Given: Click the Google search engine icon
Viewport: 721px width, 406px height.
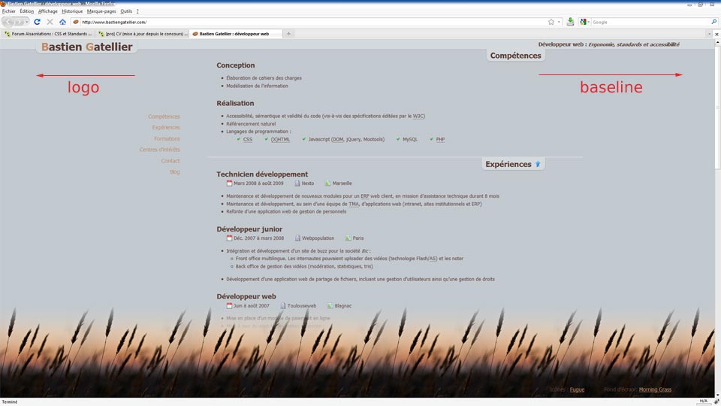Looking at the screenshot, I should (583, 22).
